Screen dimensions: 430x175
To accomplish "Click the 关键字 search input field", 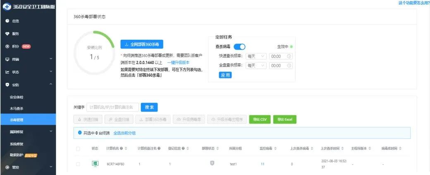I will click(113, 107).
